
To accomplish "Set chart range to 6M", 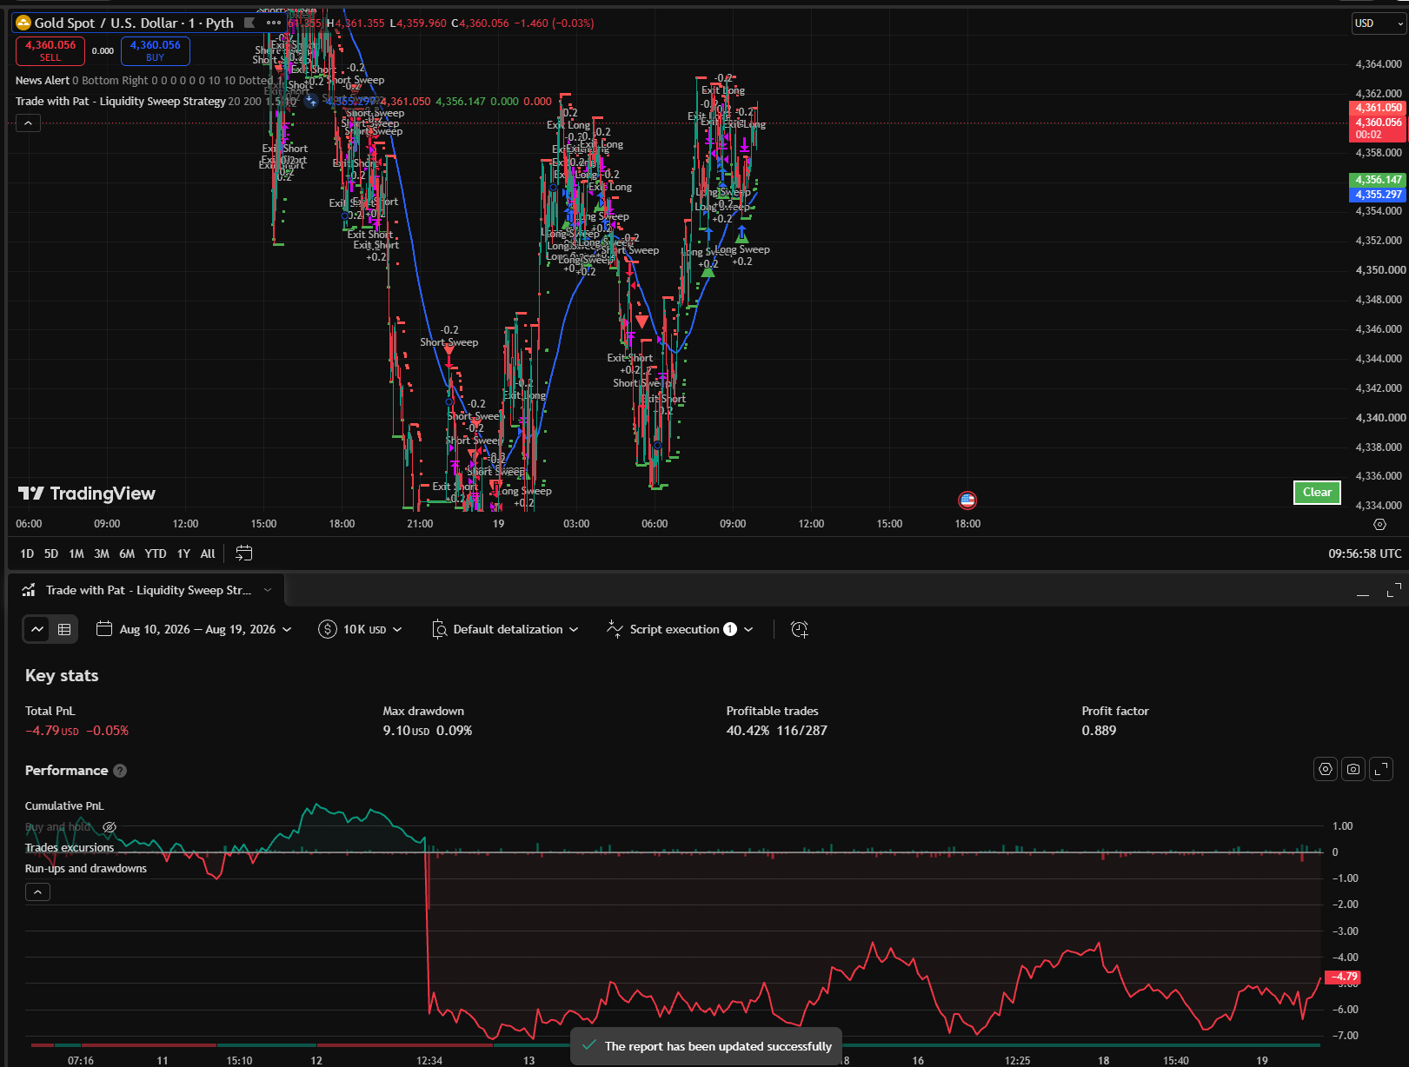I will pyautogui.click(x=127, y=553).
